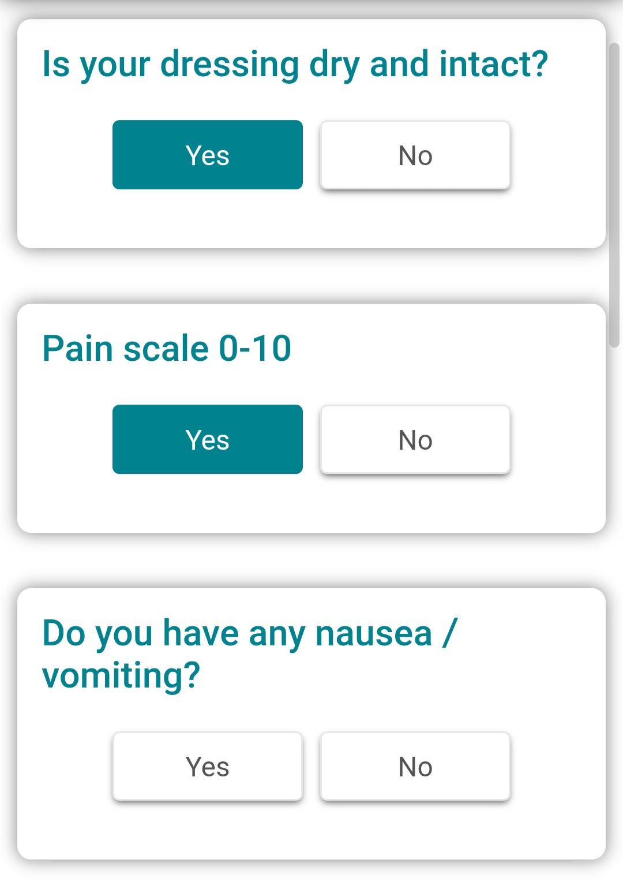Pick No under Pain scale 0-10
Image resolution: width=623 pixels, height=893 pixels.
click(415, 439)
